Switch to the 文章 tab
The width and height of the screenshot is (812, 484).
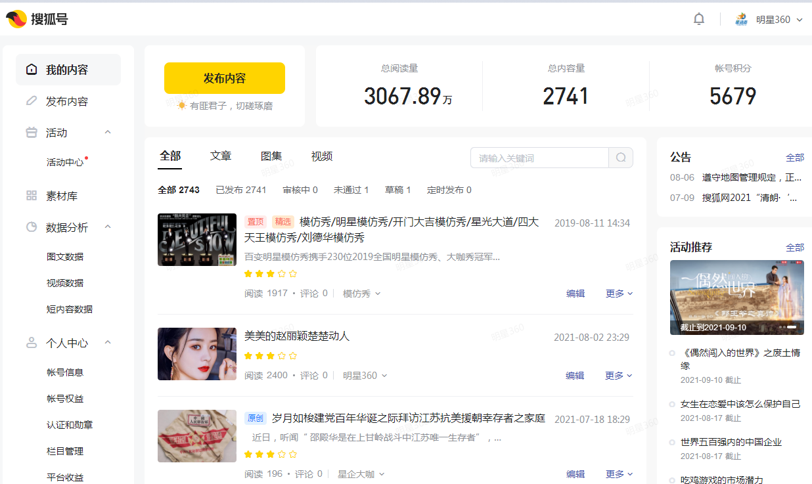tap(221, 156)
